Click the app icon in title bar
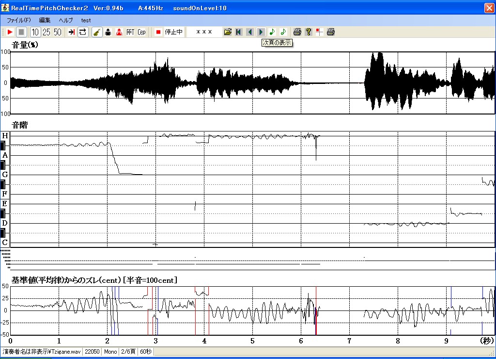Viewport: 496px width, 359px height. (5, 8)
